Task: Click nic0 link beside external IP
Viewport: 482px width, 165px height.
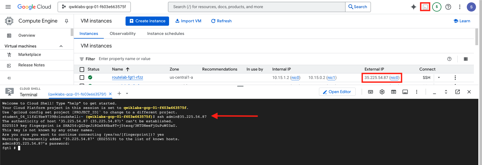Action: click(394, 78)
